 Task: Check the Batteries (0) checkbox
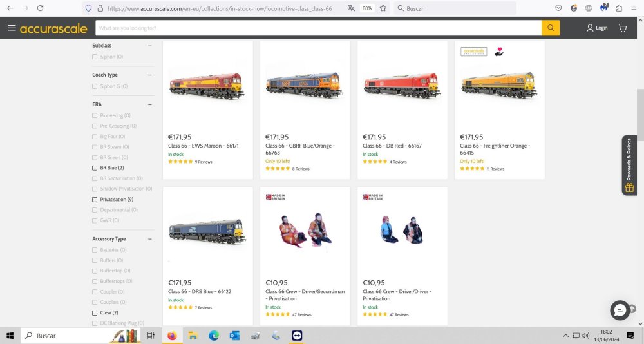pyautogui.click(x=95, y=250)
